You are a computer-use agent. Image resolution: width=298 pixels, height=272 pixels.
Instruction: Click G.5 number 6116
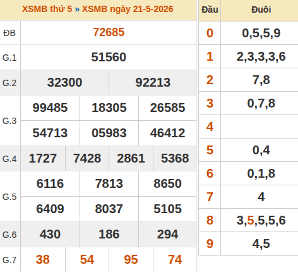[x=50, y=183]
